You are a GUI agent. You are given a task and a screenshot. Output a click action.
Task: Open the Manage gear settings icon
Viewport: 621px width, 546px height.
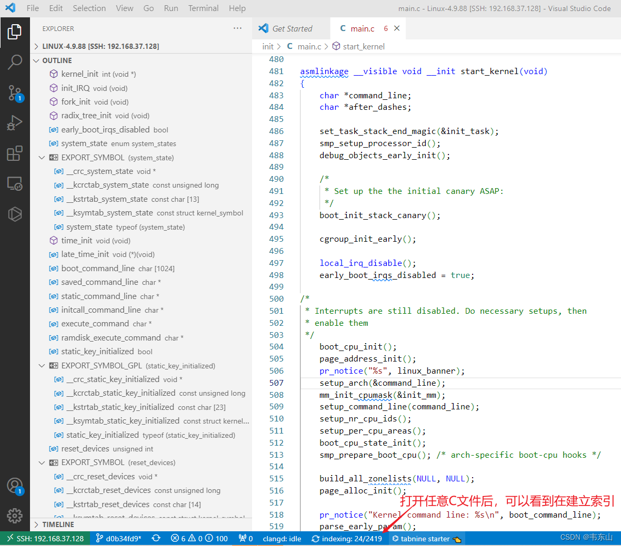coord(15,516)
